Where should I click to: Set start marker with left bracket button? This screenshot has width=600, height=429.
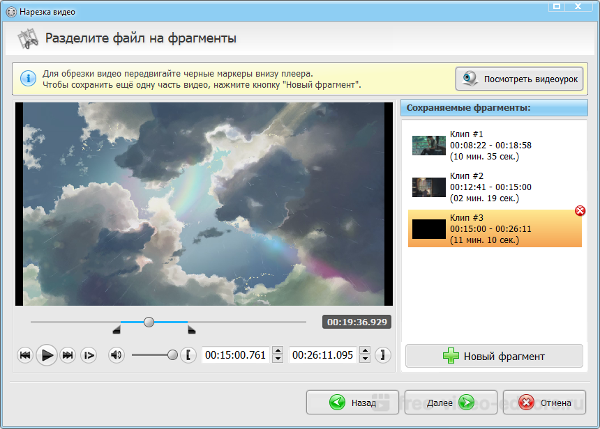tap(188, 355)
